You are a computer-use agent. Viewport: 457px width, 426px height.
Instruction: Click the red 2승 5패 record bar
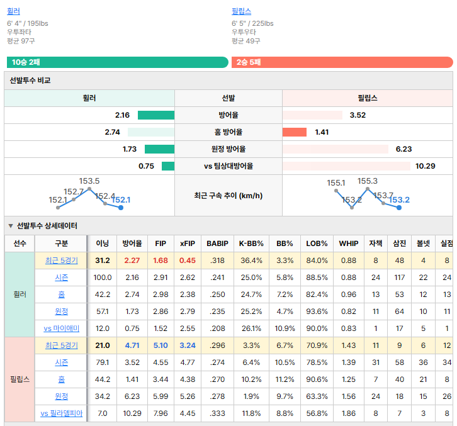pyautogui.click(x=342, y=62)
